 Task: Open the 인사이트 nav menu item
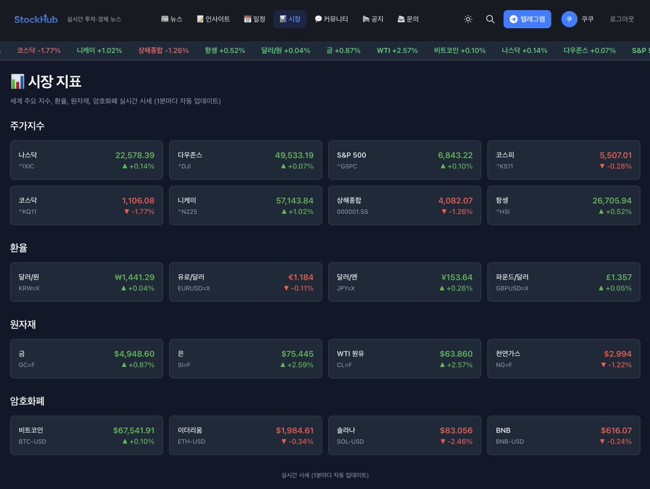point(213,19)
